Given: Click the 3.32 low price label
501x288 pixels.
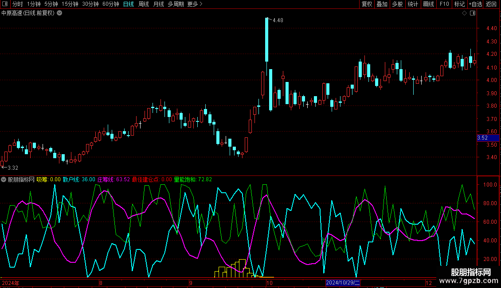Looking at the screenshot, I should [13, 168].
